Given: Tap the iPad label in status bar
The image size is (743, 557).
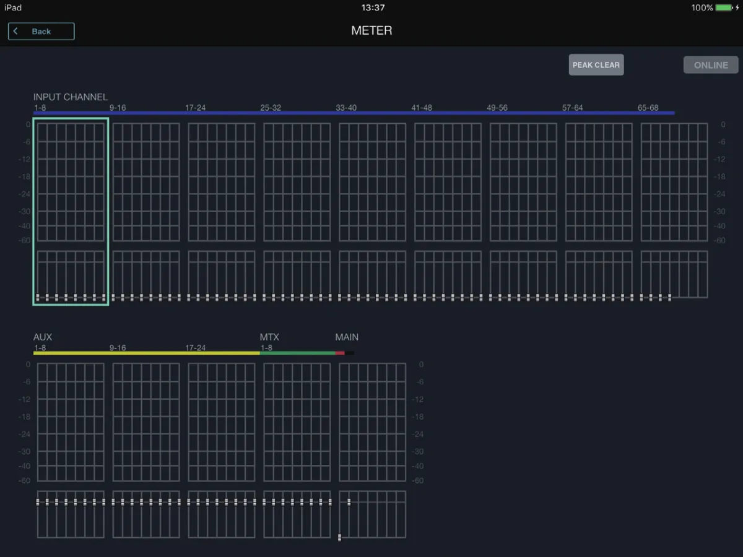Looking at the screenshot, I should point(13,7).
